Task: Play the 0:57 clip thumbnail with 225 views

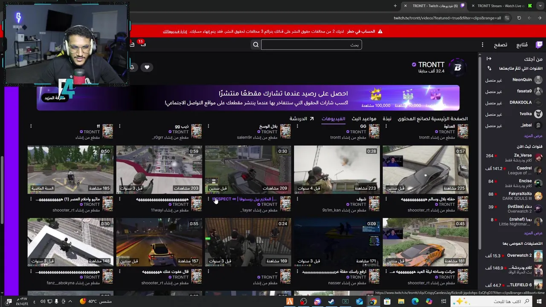Action: click(425, 170)
